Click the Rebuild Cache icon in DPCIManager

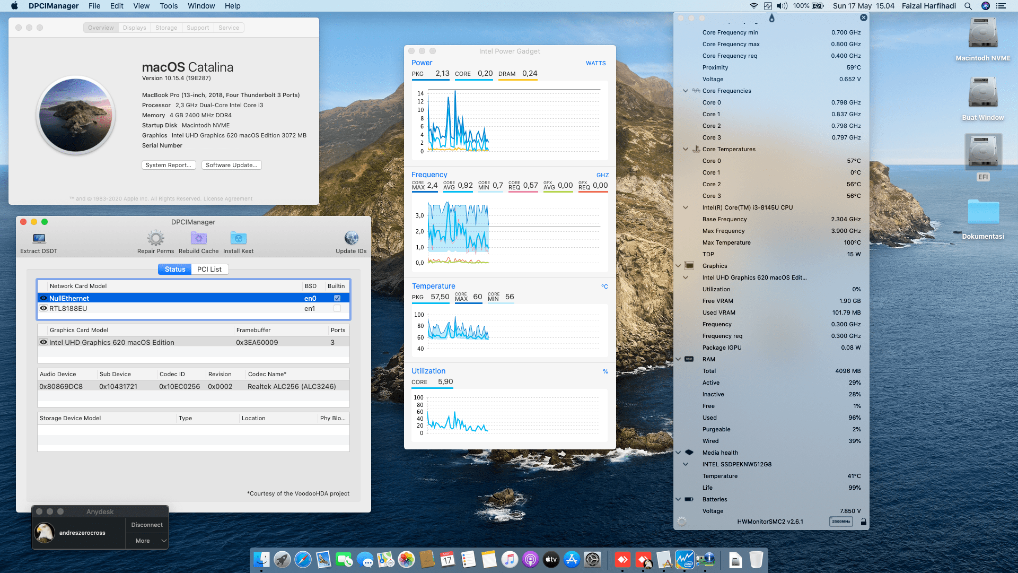198,238
